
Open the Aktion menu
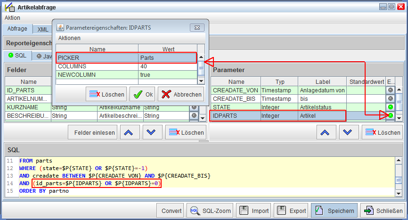point(12,17)
